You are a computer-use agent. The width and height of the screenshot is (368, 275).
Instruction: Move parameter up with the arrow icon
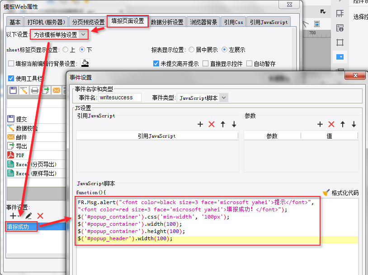pyautogui.click(x=343, y=124)
